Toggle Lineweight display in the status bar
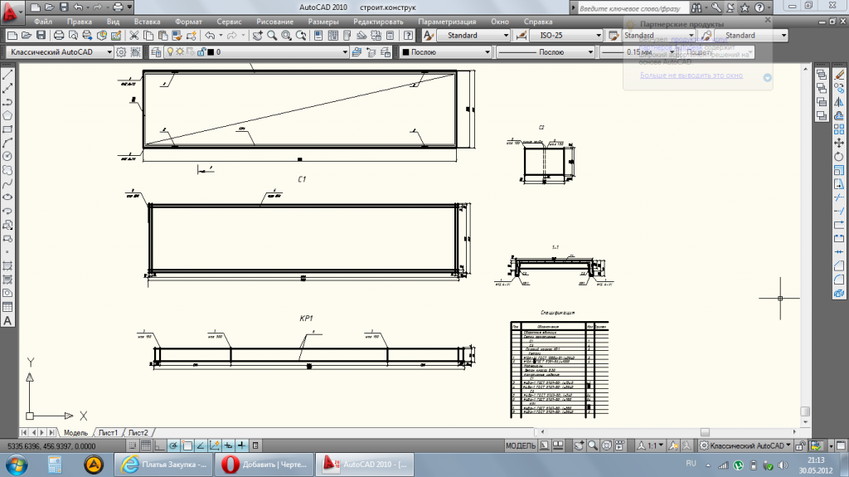 tap(241, 445)
